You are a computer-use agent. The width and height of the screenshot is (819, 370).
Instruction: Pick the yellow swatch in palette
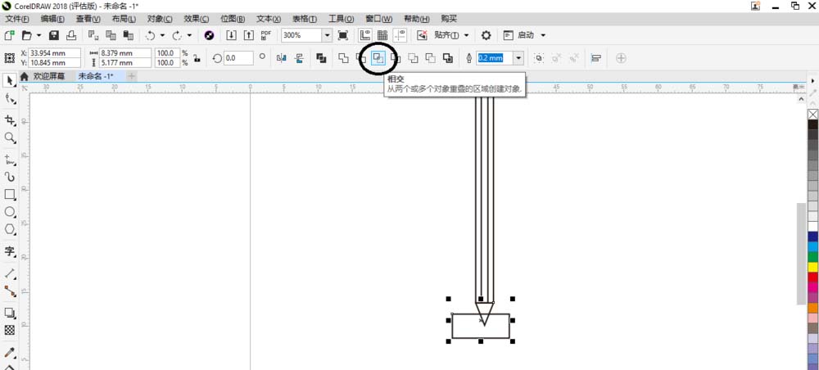(x=812, y=267)
